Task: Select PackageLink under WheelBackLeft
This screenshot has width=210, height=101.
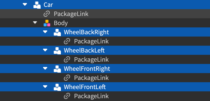Action: pyautogui.click(x=91, y=59)
